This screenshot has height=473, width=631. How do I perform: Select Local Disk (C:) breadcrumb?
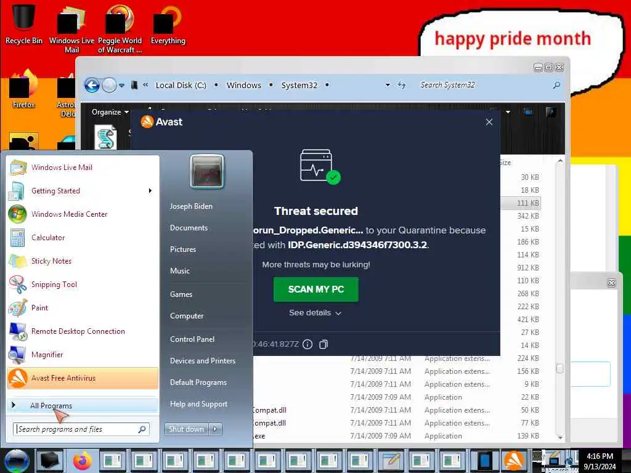(x=181, y=85)
